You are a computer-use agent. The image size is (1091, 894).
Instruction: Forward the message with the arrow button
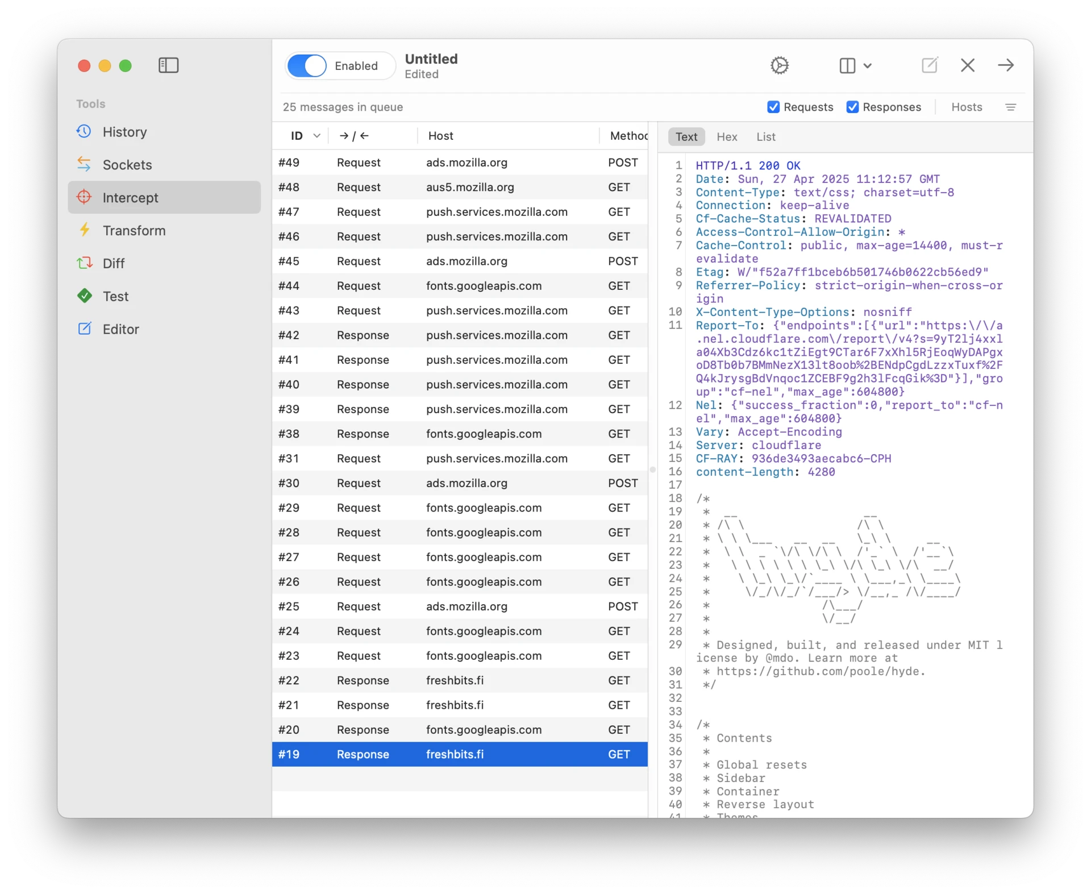1005,65
